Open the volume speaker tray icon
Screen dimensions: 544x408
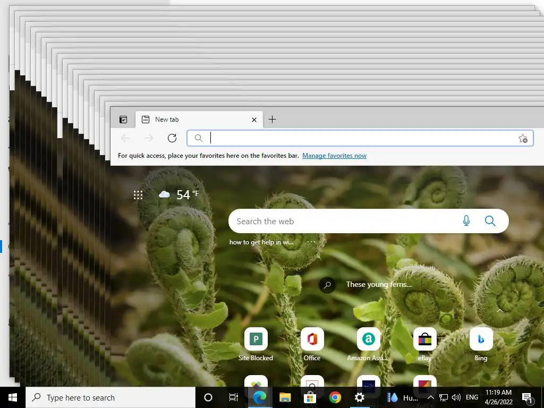pos(456,397)
